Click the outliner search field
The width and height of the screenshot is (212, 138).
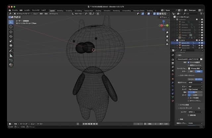pyautogui.click(x=190, y=14)
